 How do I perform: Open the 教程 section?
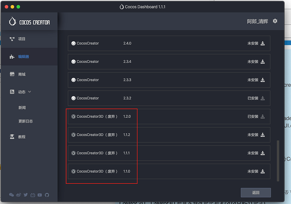click(22, 137)
